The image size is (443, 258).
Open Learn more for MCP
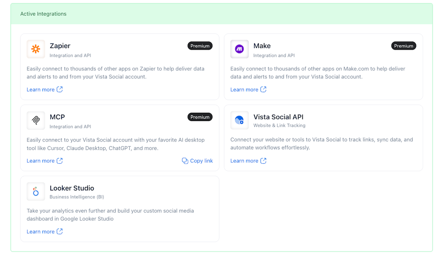pos(45,161)
